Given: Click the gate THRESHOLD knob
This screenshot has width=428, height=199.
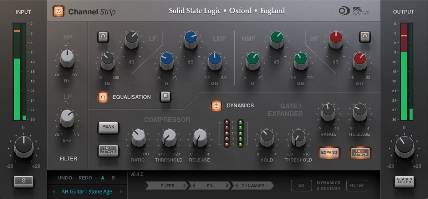Looking at the screenshot, I should point(298,138).
